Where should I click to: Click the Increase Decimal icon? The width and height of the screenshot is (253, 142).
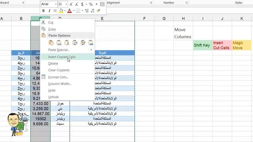point(87,11)
